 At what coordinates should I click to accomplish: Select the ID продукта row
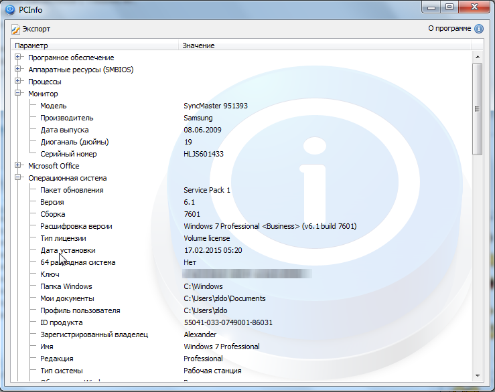click(x=62, y=322)
